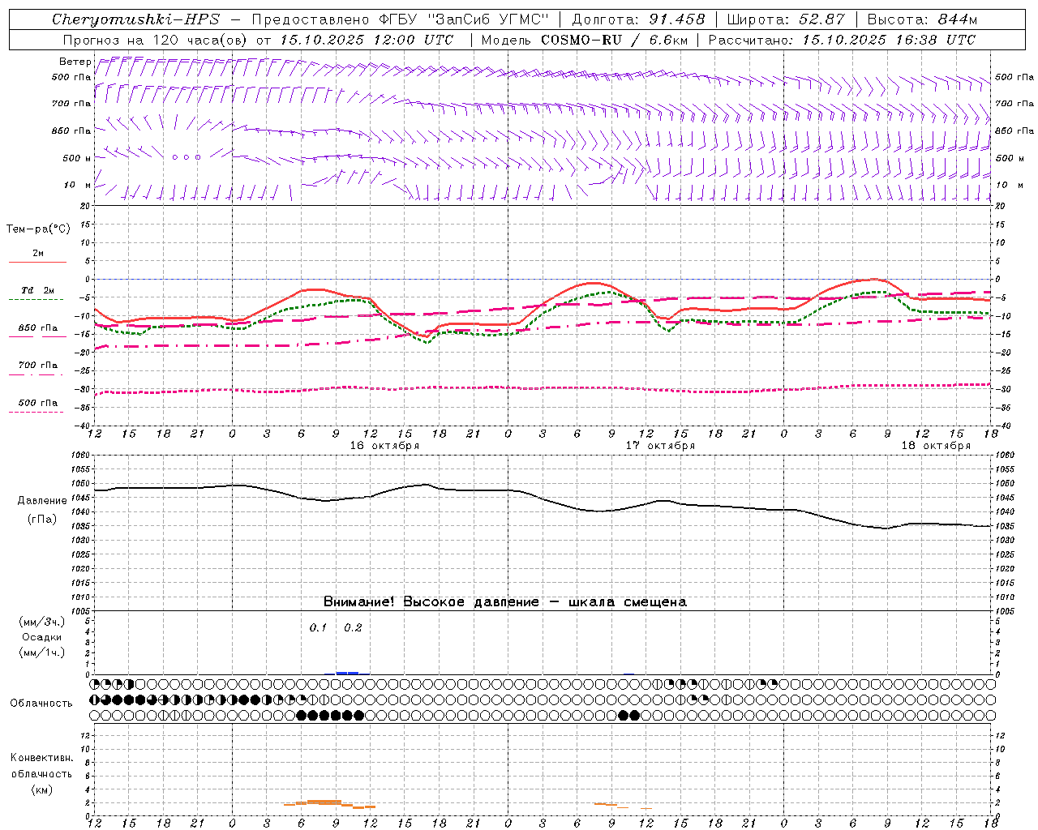This screenshot has height=830, width=1038.
Task: Click the Высота: 844м value
Action: (922, 19)
